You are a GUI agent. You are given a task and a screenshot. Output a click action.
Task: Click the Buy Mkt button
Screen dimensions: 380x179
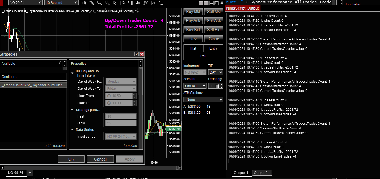[x=193, y=11]
